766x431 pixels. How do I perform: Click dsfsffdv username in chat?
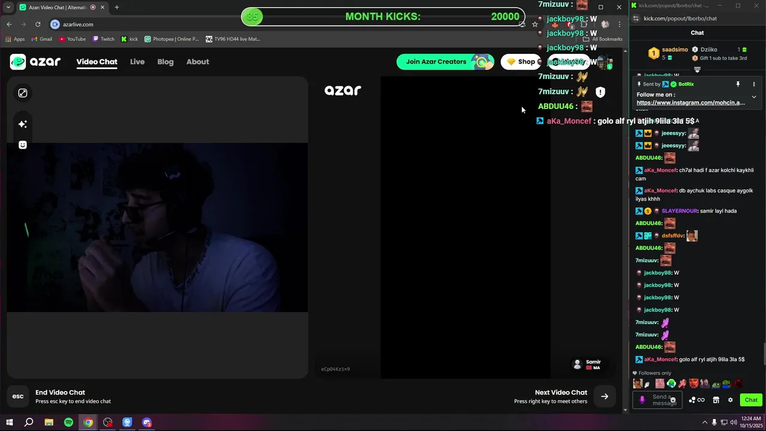coord(673,236)
